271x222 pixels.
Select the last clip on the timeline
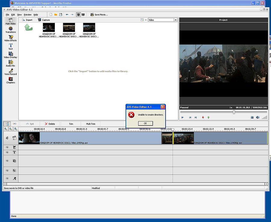coord(220,138)
